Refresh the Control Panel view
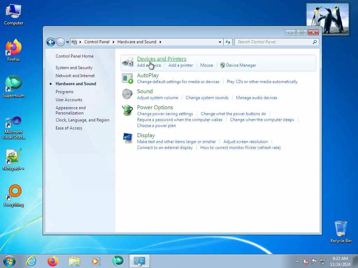Image resolution: width=358 pixels, height=268 pixels. (228, 42)
